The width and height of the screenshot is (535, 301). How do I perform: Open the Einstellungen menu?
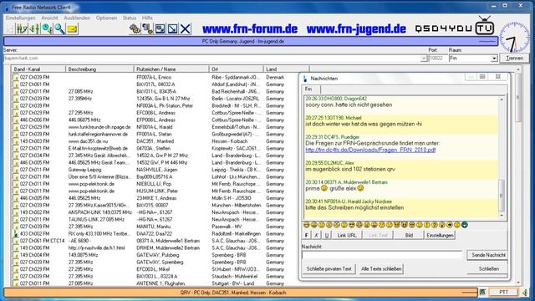[20, 18]
